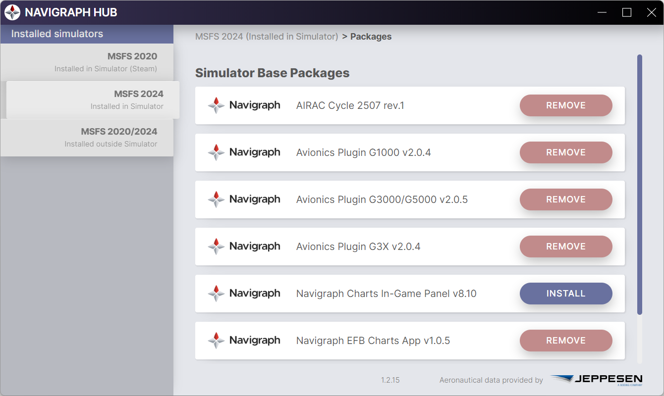
Task: Click 'Navigraph EFB Charts App v1.0.5' label
Action: [373, 341]
